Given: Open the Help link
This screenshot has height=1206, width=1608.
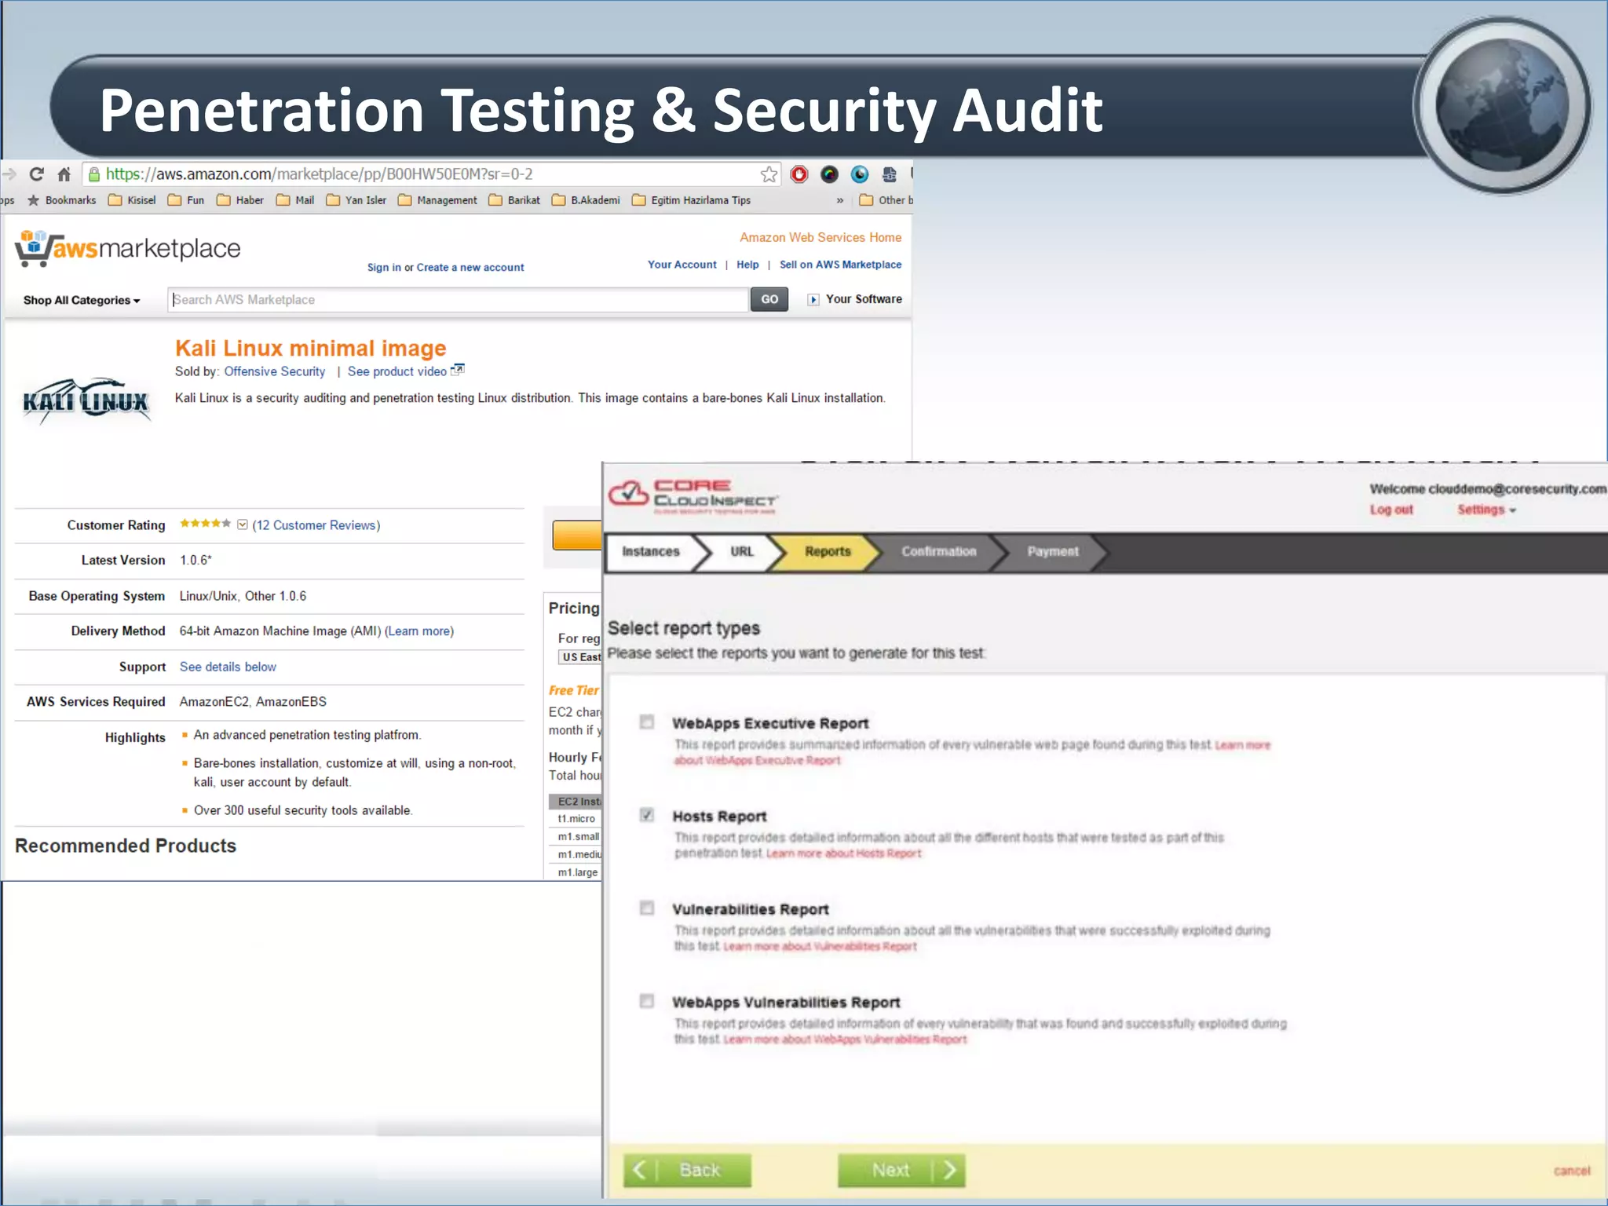Looking at the screenshot, I should coord(747,265).
